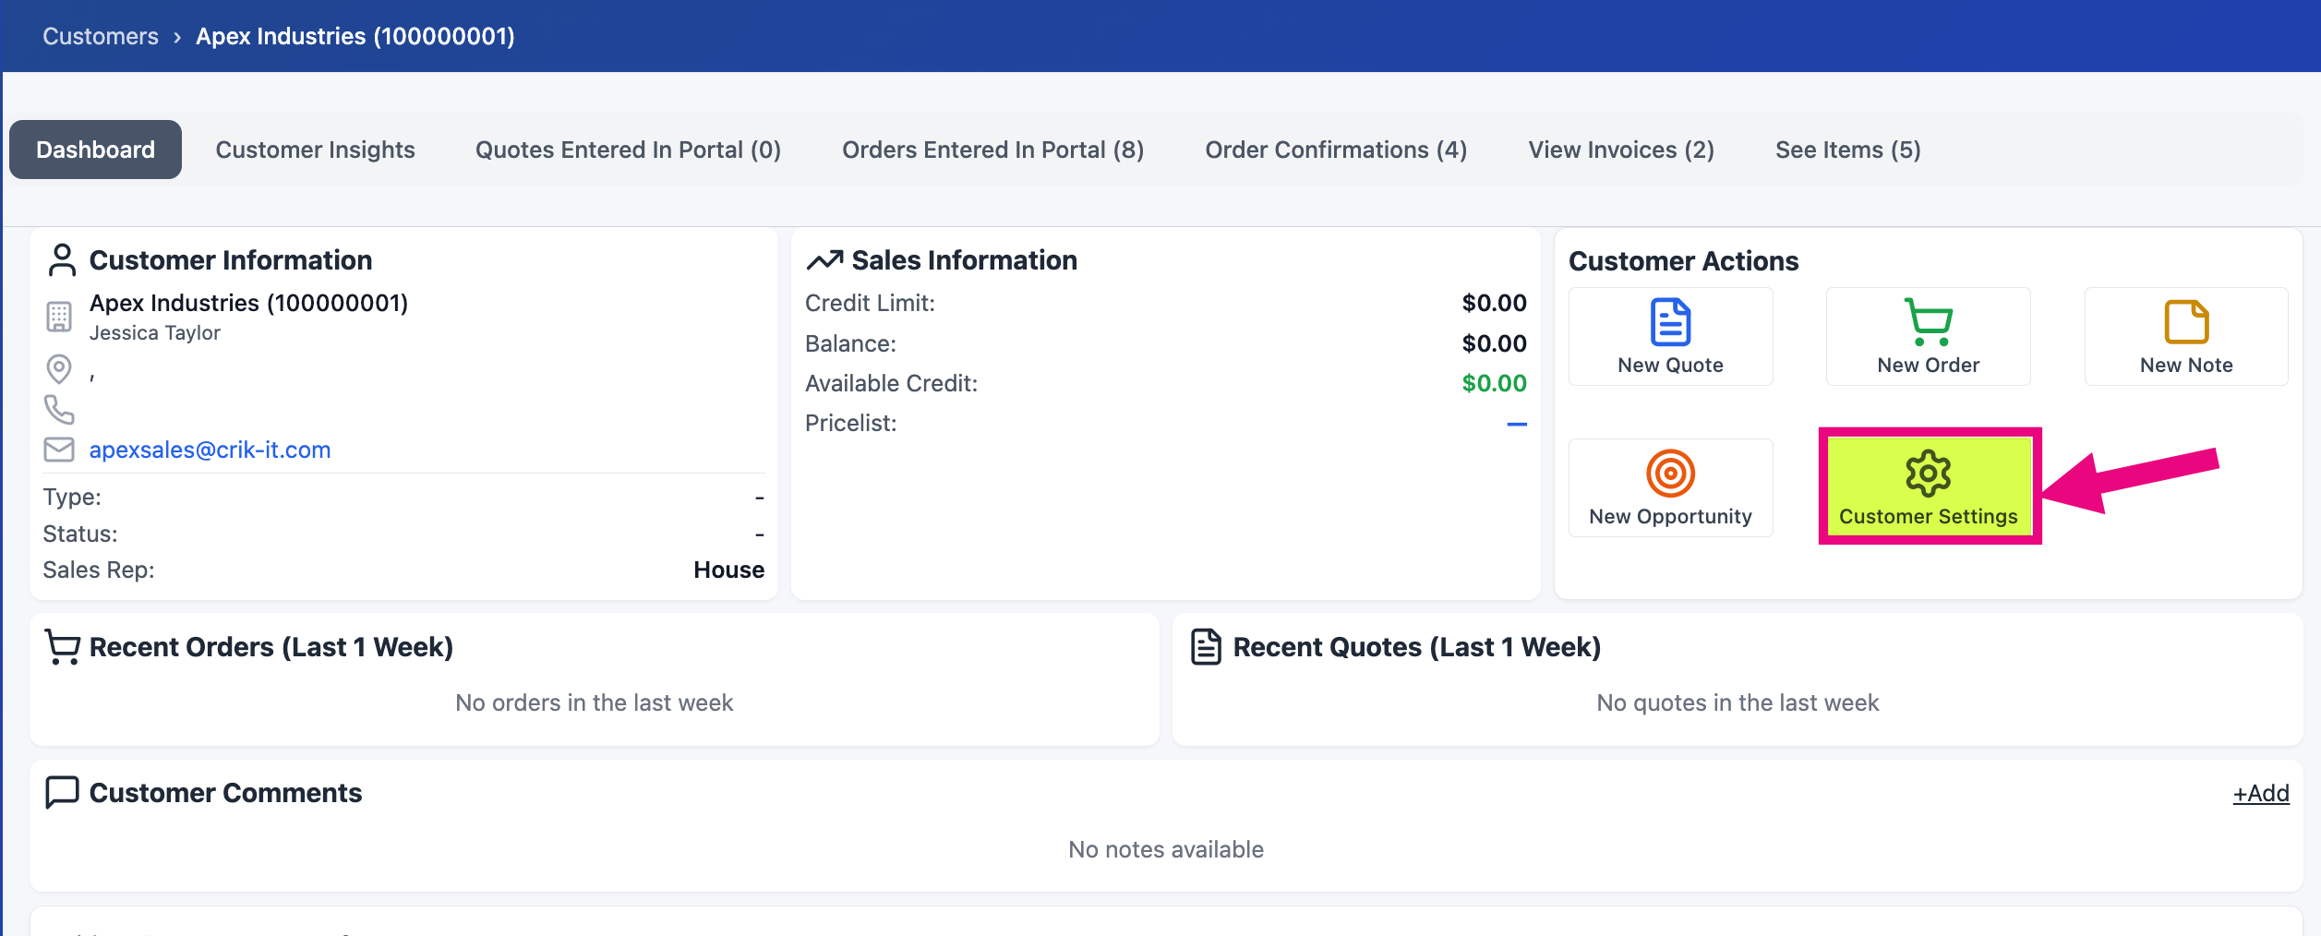Open the View Invoices tab
Screen dimensions: 2321x936
point(1621,150)
